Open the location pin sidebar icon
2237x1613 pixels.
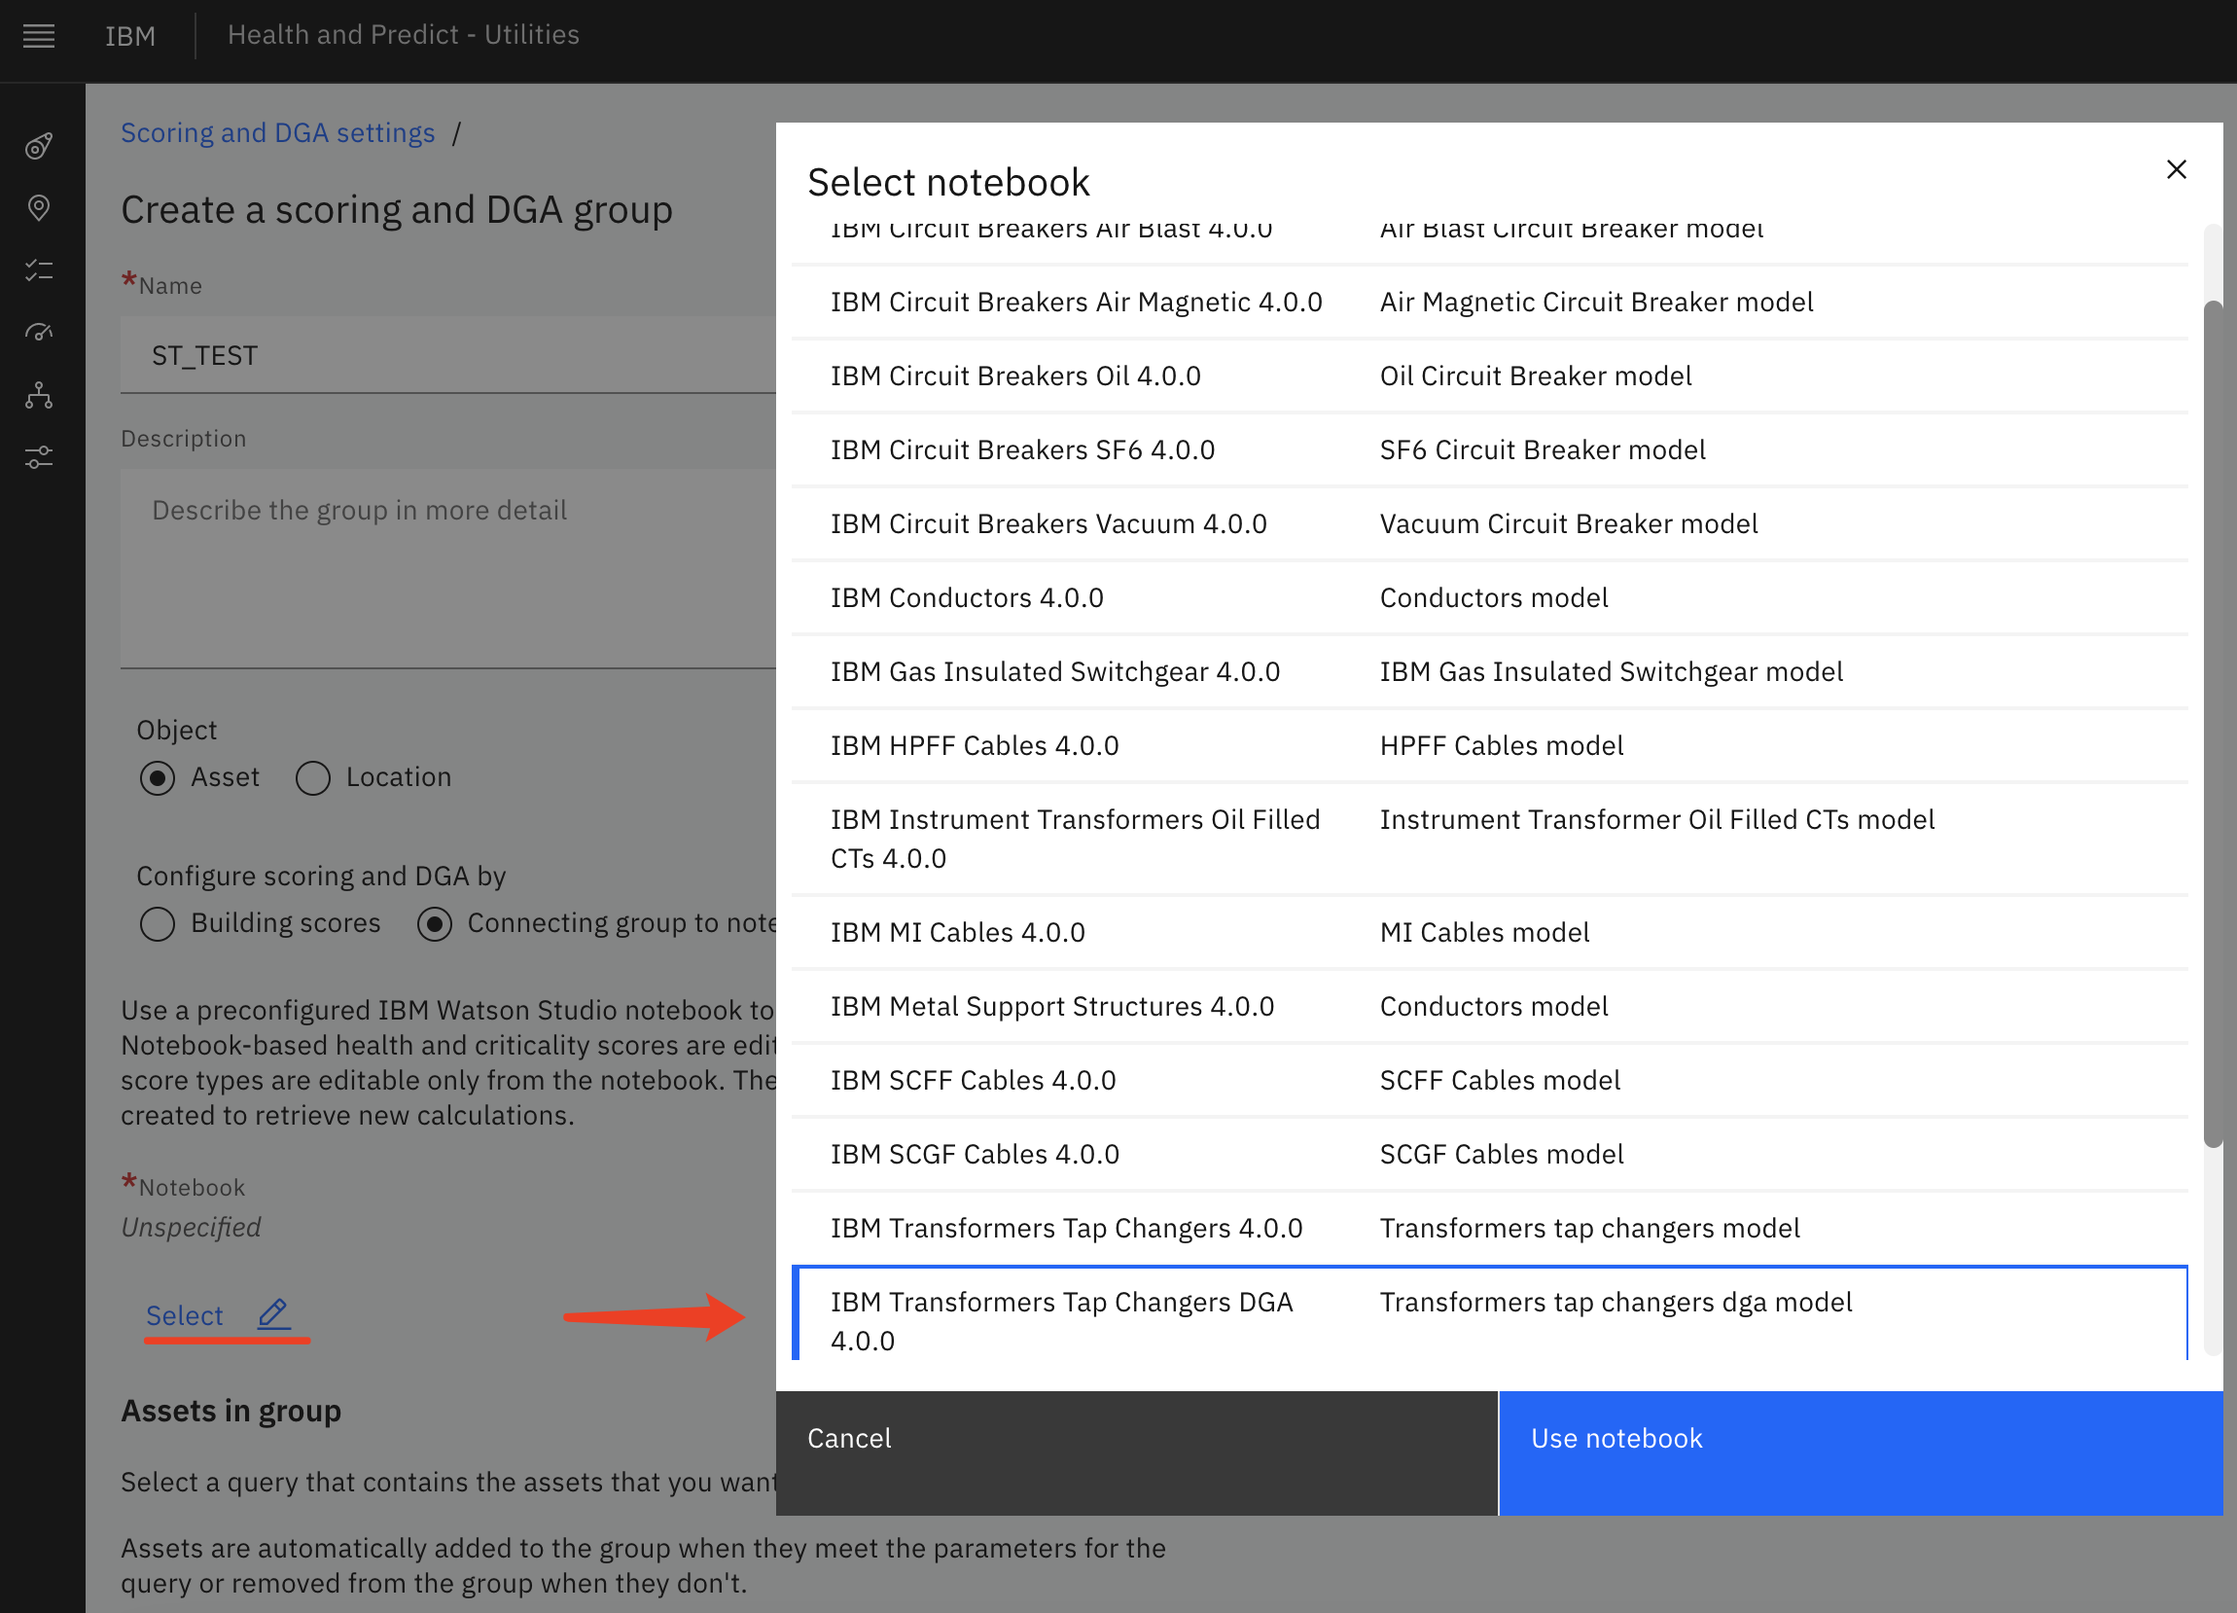click(x=39, y=208)
